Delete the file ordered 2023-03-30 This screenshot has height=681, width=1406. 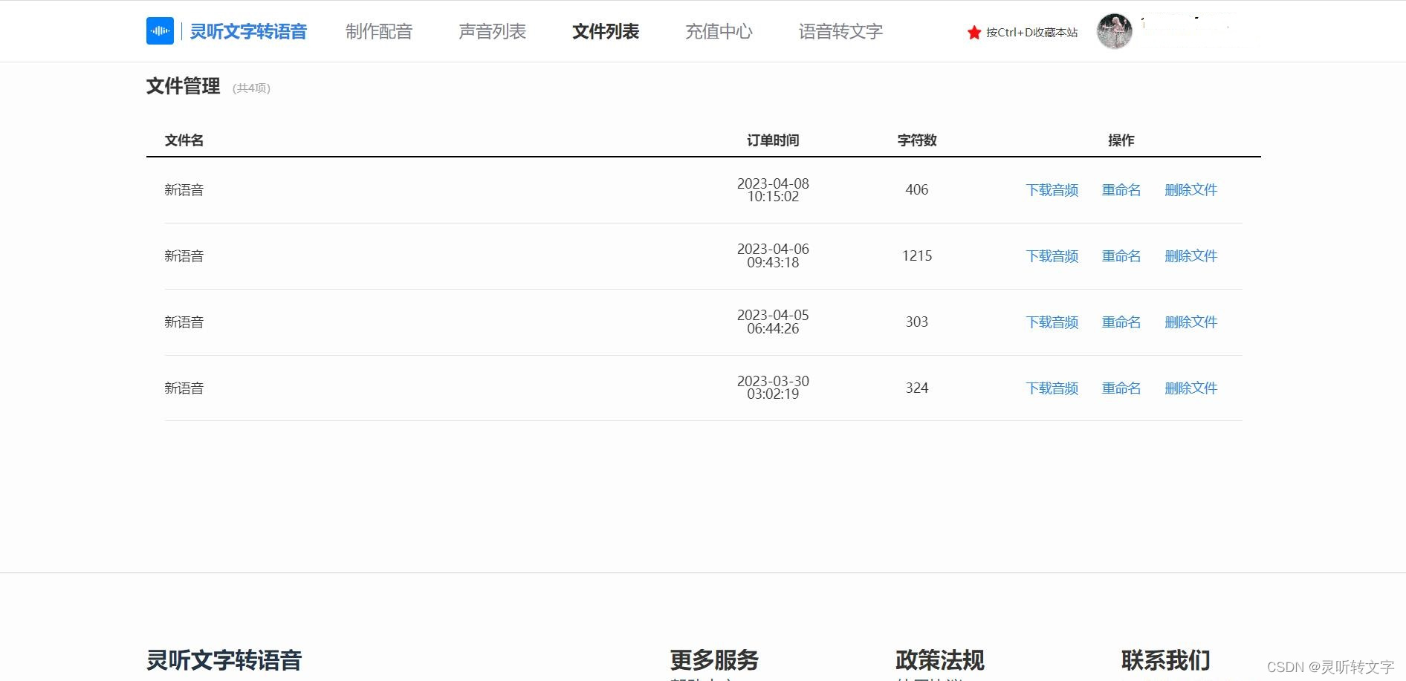1191,388
